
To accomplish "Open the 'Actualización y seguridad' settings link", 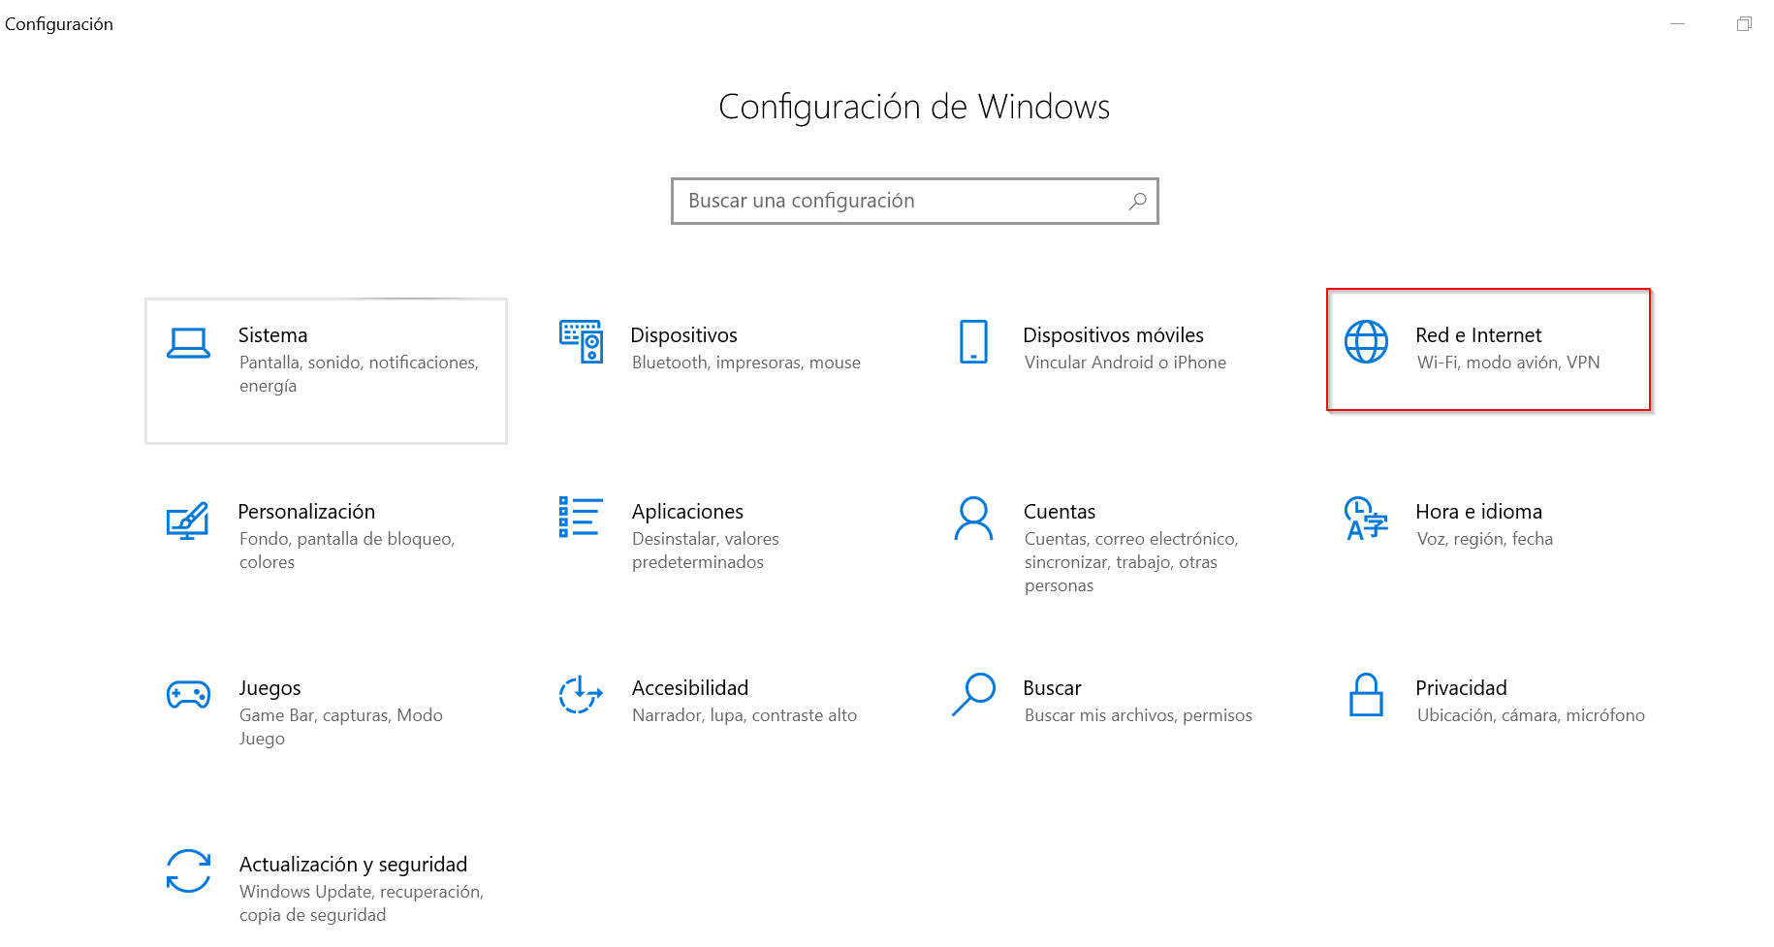I will tap(353, 865).
